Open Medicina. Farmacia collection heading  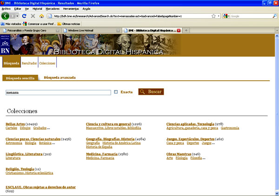(102, 154)
